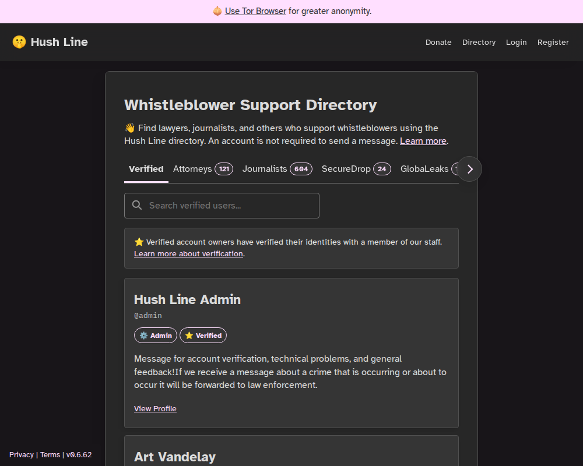
Task: Show more tabs with right chevron arrow
Action: (x=469, y=169)
